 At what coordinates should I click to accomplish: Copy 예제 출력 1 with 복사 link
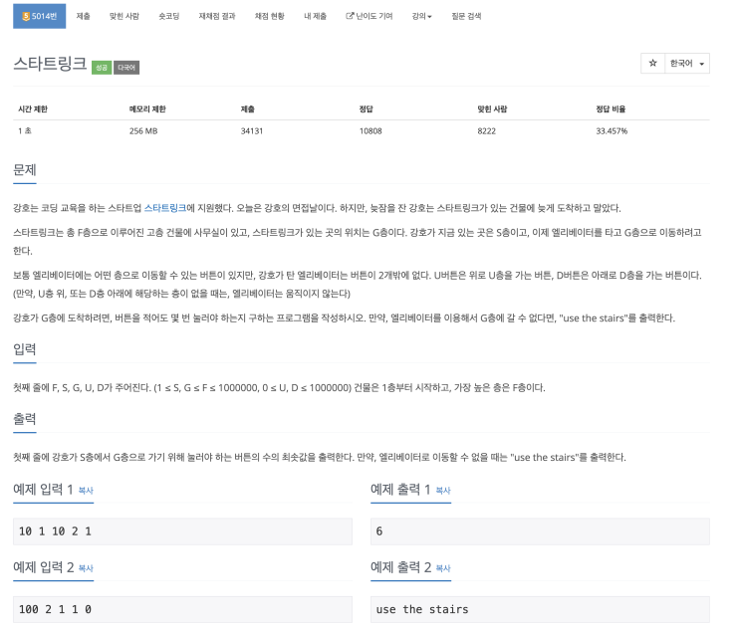pyautogui.click(x=442, y=491)
